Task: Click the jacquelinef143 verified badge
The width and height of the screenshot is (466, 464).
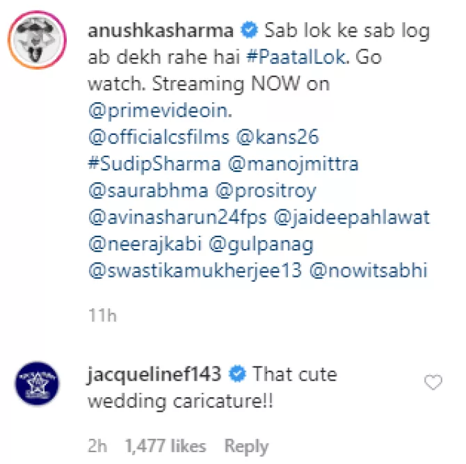Action: point(237,374)
